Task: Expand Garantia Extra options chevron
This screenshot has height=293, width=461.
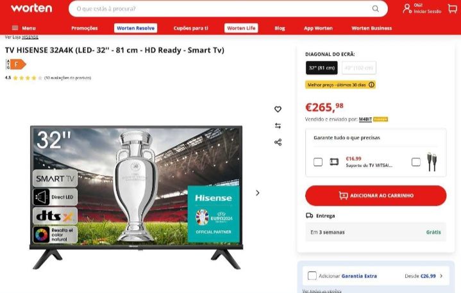Action: tap(441, 276)
